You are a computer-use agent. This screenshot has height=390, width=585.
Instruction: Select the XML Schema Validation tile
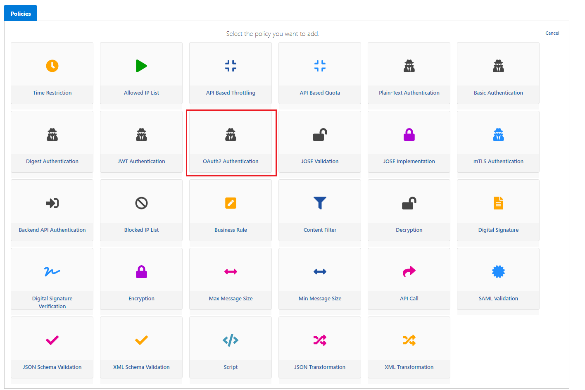coord(141,347)
